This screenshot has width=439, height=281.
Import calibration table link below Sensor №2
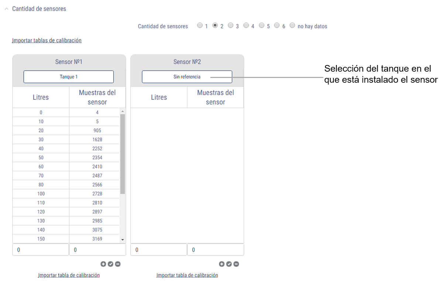tap(187, 275)
